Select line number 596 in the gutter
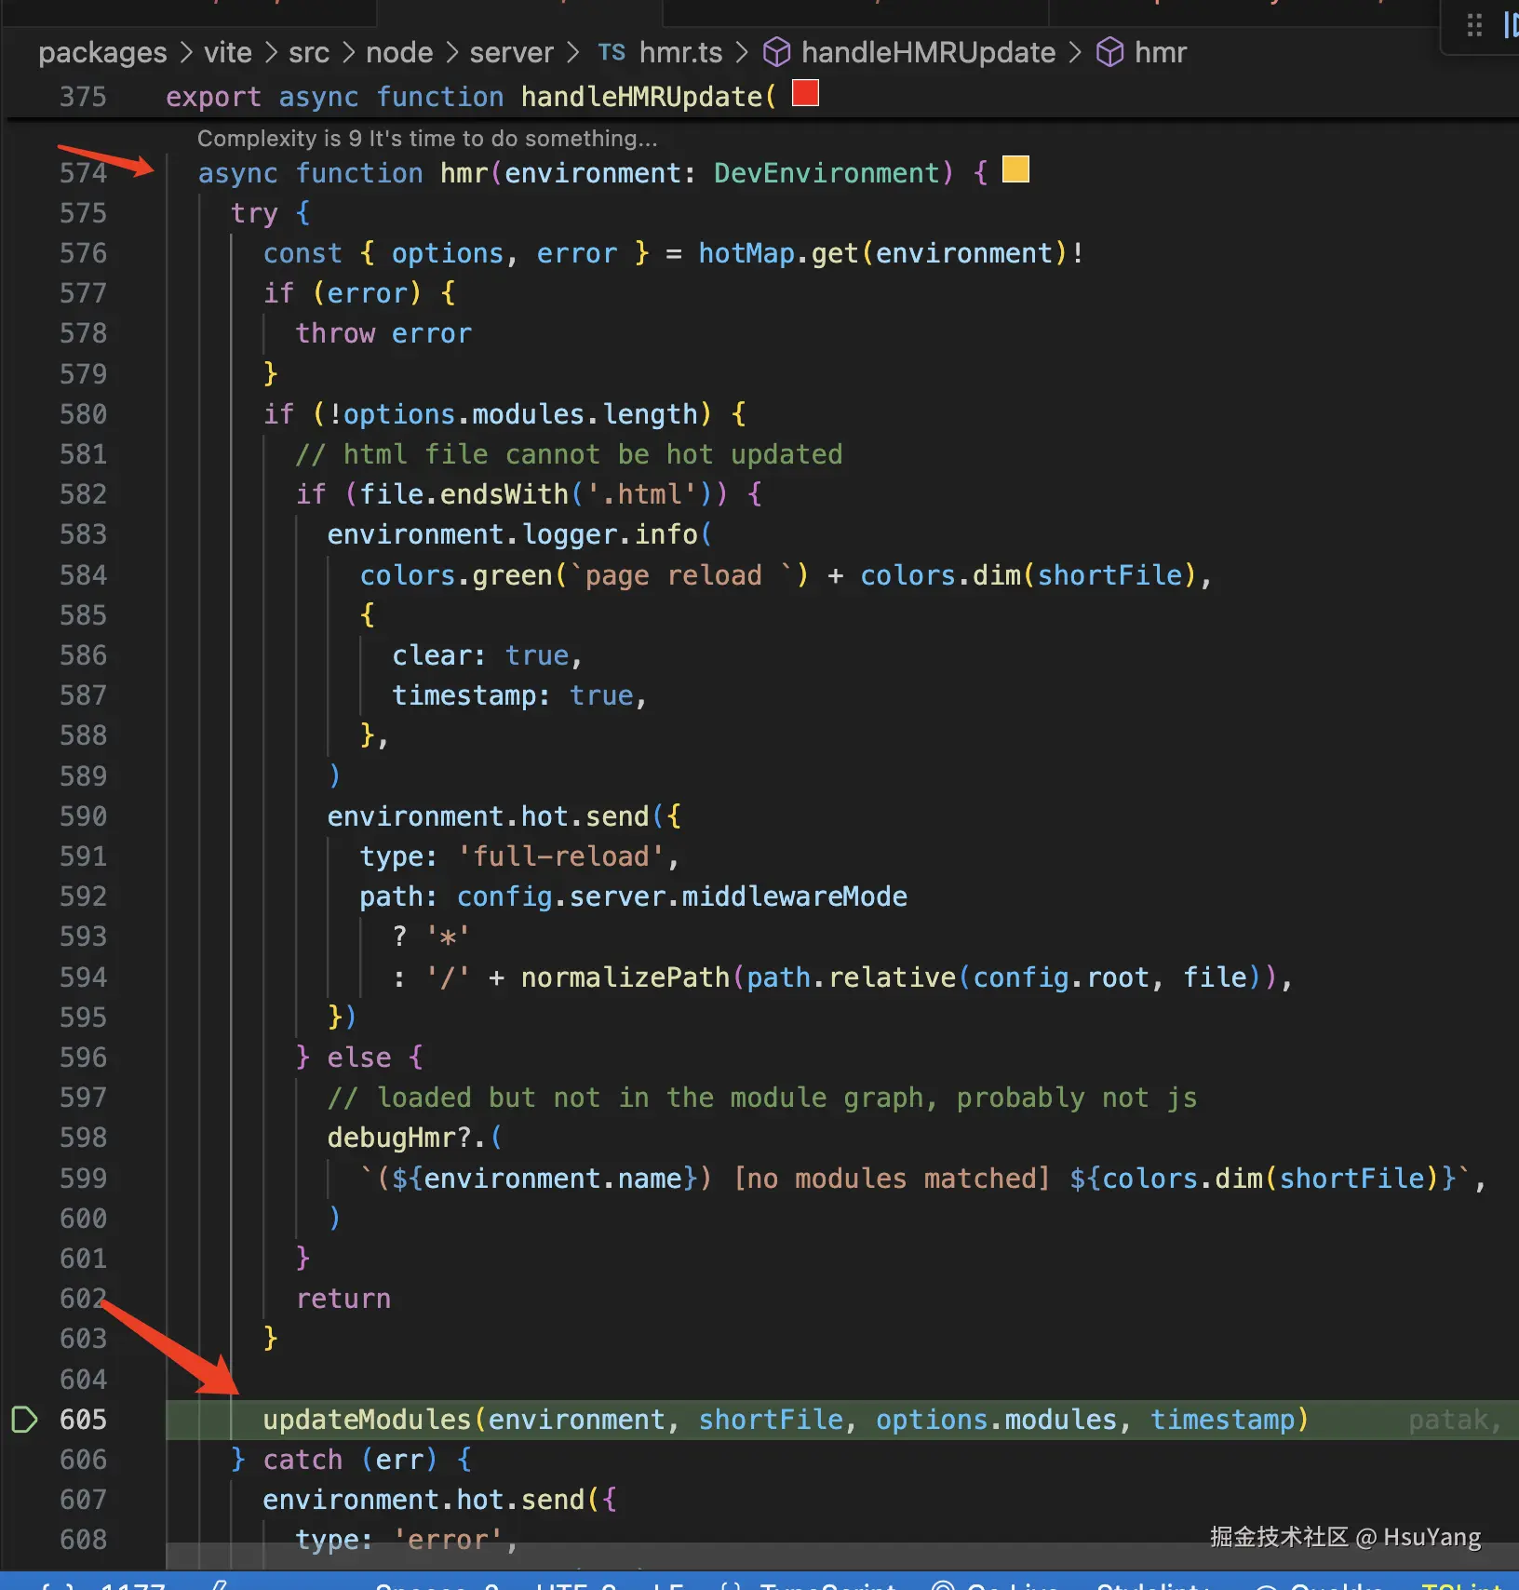This screenshot has width=1519, height=1590. pyautogui.click(x=83, y=1058)
